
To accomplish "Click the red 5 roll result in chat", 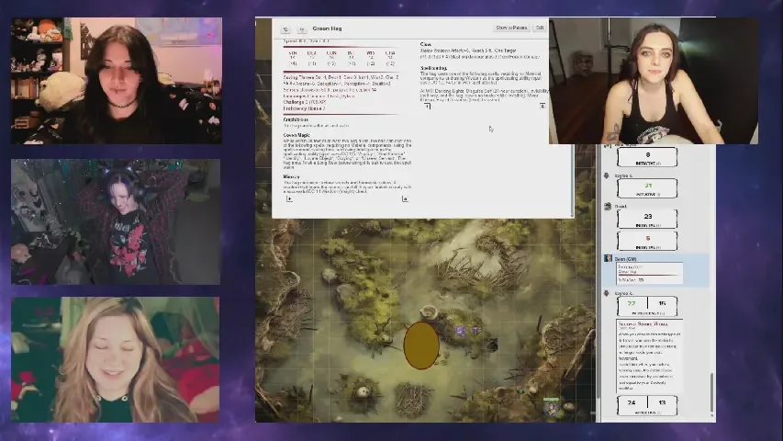I will click(647, 239).
